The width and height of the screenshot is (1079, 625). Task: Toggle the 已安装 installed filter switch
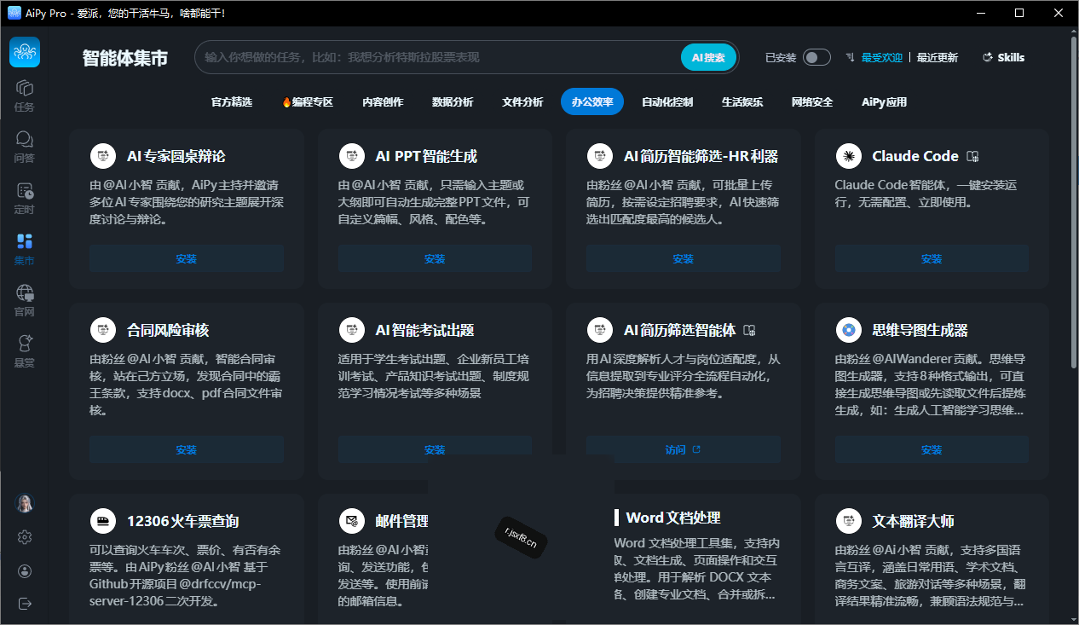click(816, 57)
